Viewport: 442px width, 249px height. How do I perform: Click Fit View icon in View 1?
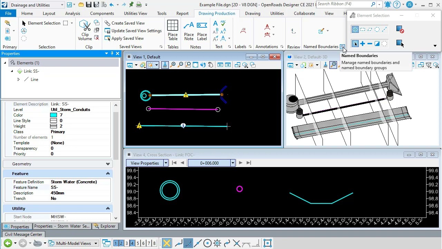tap(195, 65)
